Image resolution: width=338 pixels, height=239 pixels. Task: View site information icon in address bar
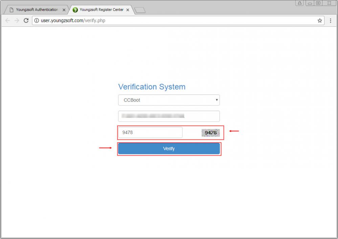tap(37, 21)
